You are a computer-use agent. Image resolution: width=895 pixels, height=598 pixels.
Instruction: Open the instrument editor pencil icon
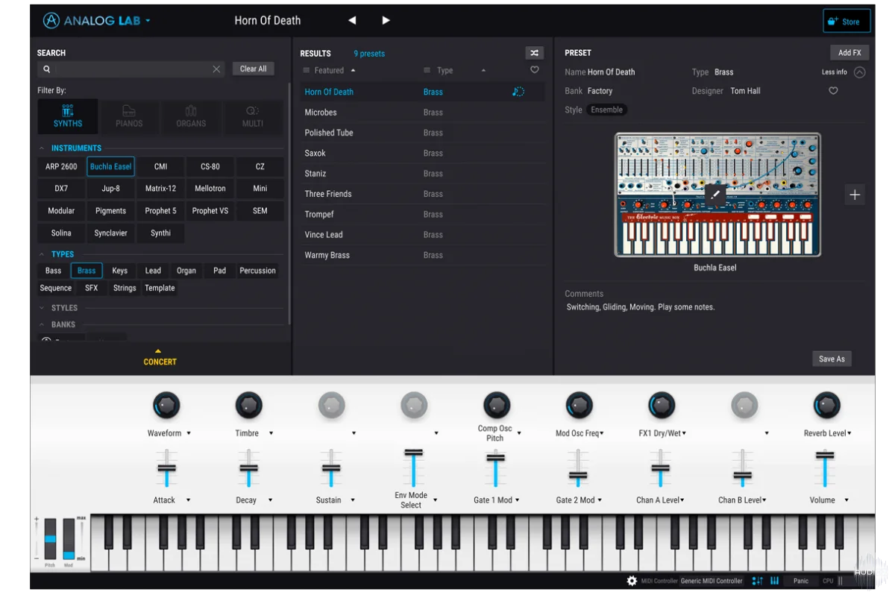(715, 194)
